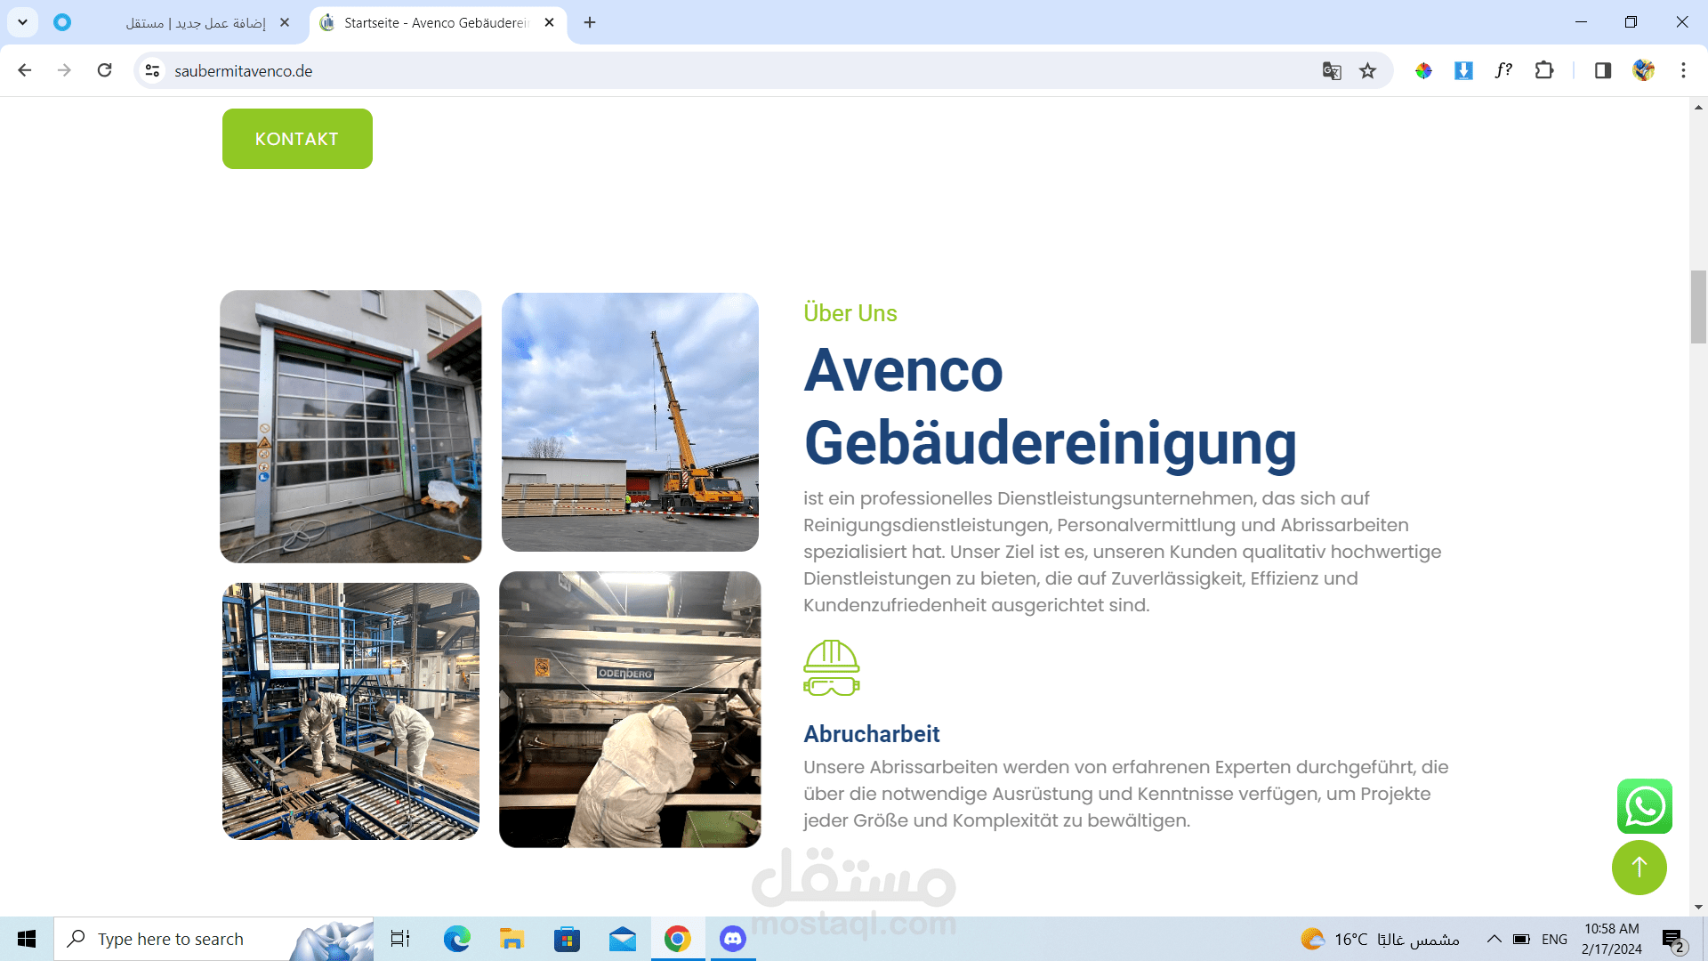Bookmark this page with the star icon
Image resolution: width=1708 pixels, height=961 pixels.
click(x=1367, y=71)
